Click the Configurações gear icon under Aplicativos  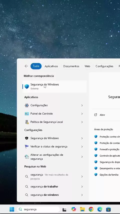pos(27,105)
